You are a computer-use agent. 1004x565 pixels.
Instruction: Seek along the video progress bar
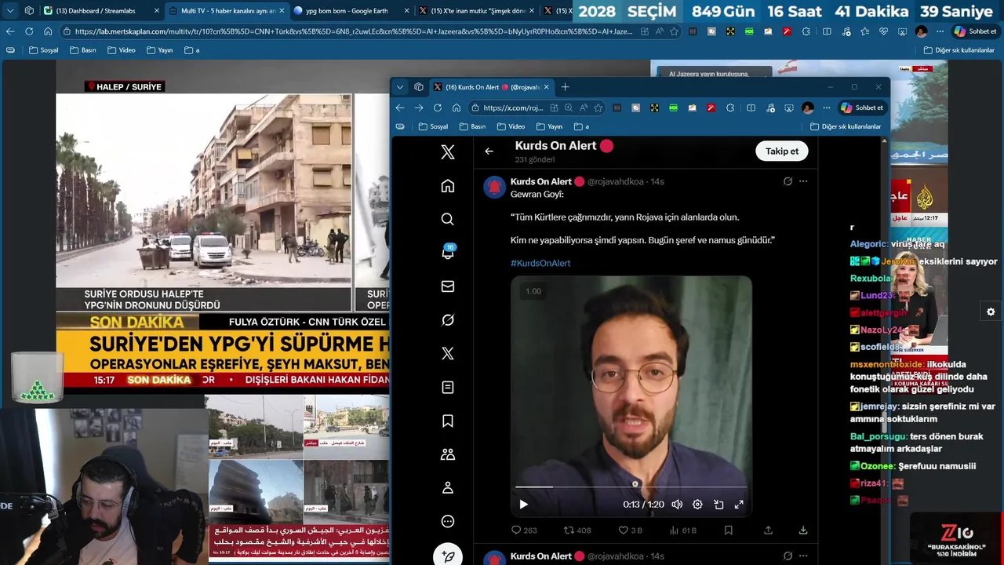[x=631, y=487]
